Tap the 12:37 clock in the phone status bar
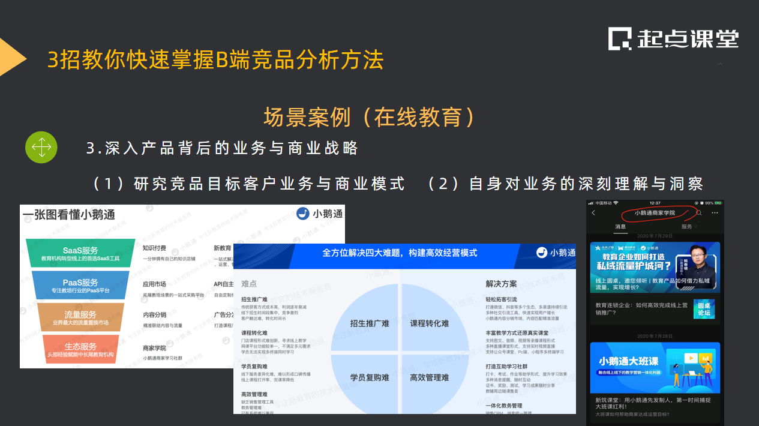This screenshot has width=759, height=426. click(655, 203)
